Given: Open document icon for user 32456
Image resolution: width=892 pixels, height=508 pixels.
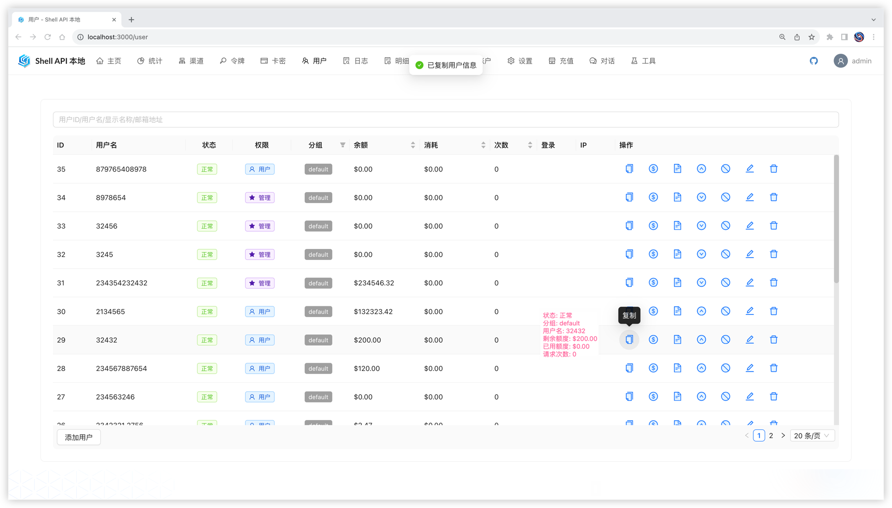Looking at the screenshot, I should pyautogui.click(x=677, y=226).
